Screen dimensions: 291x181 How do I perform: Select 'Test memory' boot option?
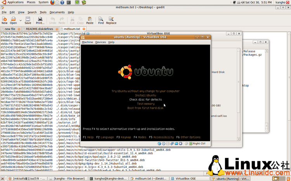click(145, 104)
